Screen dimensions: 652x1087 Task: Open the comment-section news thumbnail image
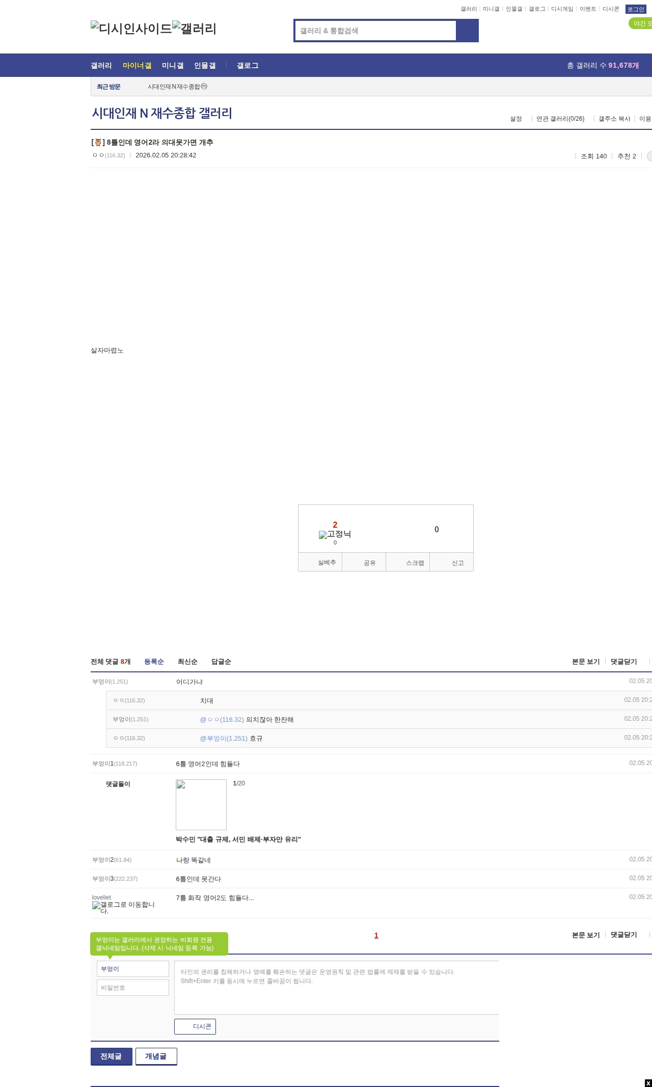click(x=201, y=805)
